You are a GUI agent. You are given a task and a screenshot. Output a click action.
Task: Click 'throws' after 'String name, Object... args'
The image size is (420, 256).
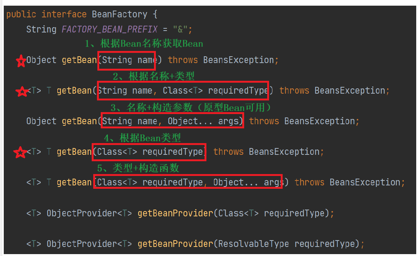coord(264,121)
